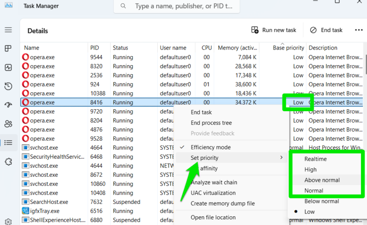Select the svchost.exe row with PID 4644
The image size is (367, 225).
pyautogui.click(x=97, y=166)
